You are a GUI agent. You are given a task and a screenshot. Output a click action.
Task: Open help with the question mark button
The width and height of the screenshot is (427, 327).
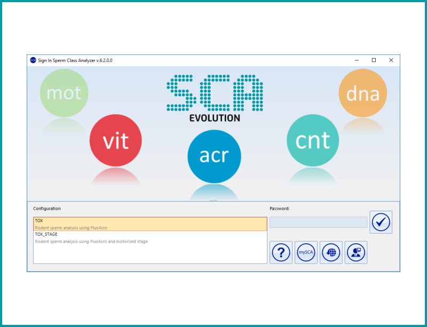281,252
